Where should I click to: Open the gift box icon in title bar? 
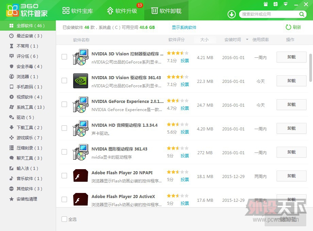pos(266,4)
